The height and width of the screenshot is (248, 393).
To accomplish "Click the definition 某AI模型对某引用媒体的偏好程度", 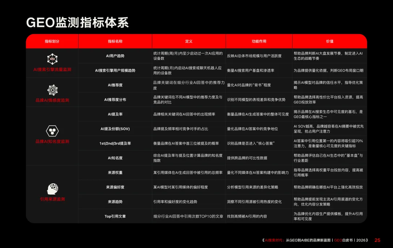I will tap(180, 187).
